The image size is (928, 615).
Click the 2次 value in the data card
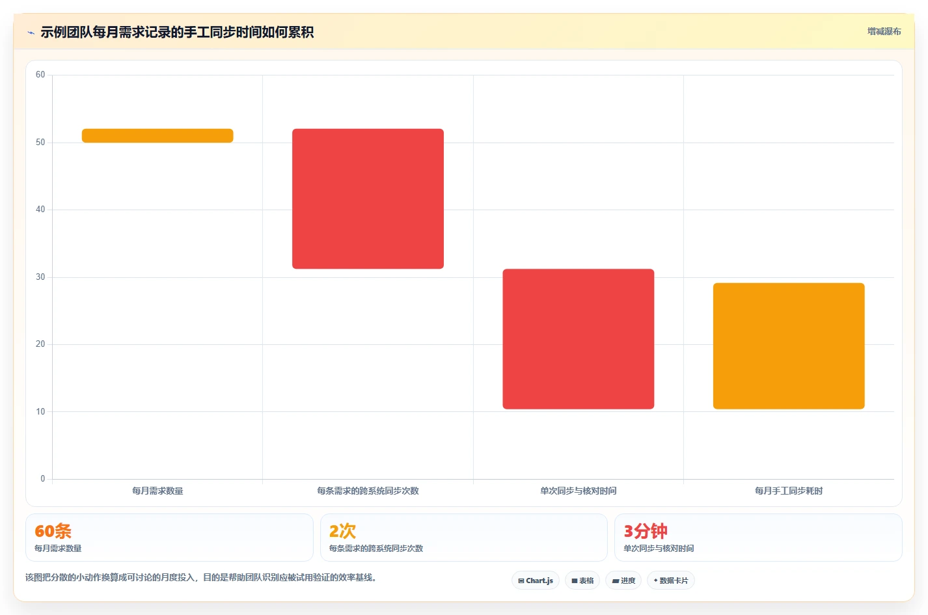pos(342,531)
